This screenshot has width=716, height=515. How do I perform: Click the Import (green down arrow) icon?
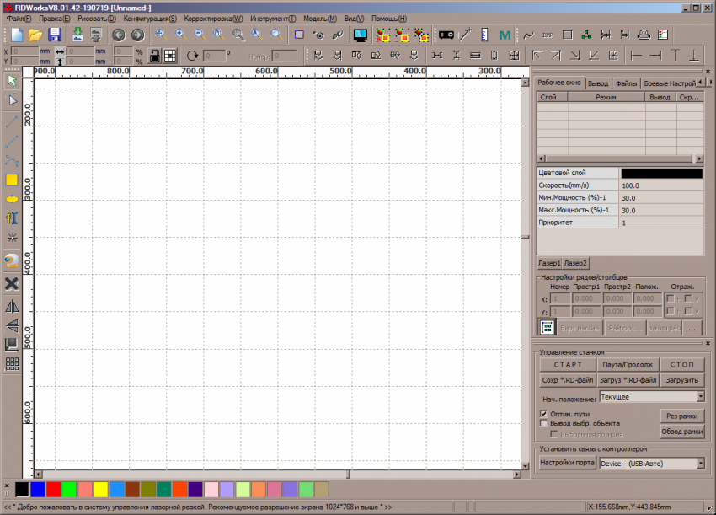click(77, 35)
